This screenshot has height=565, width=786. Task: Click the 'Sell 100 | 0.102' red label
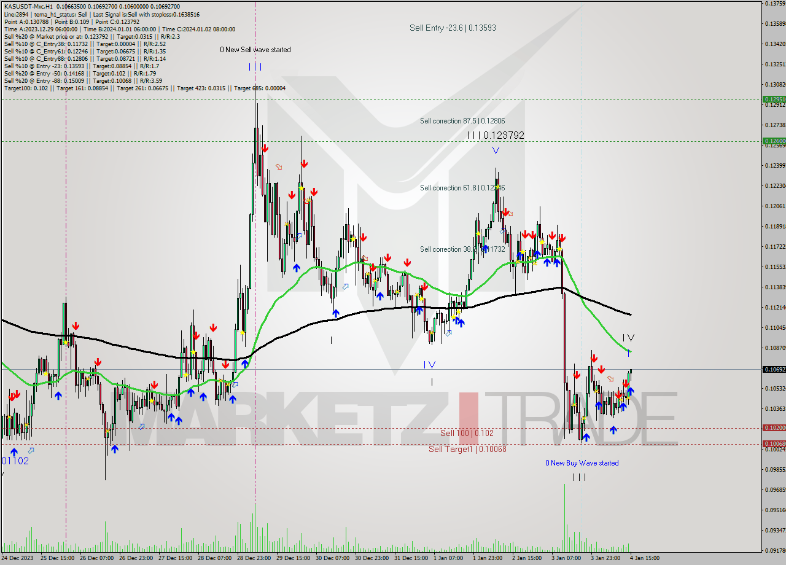467,433
